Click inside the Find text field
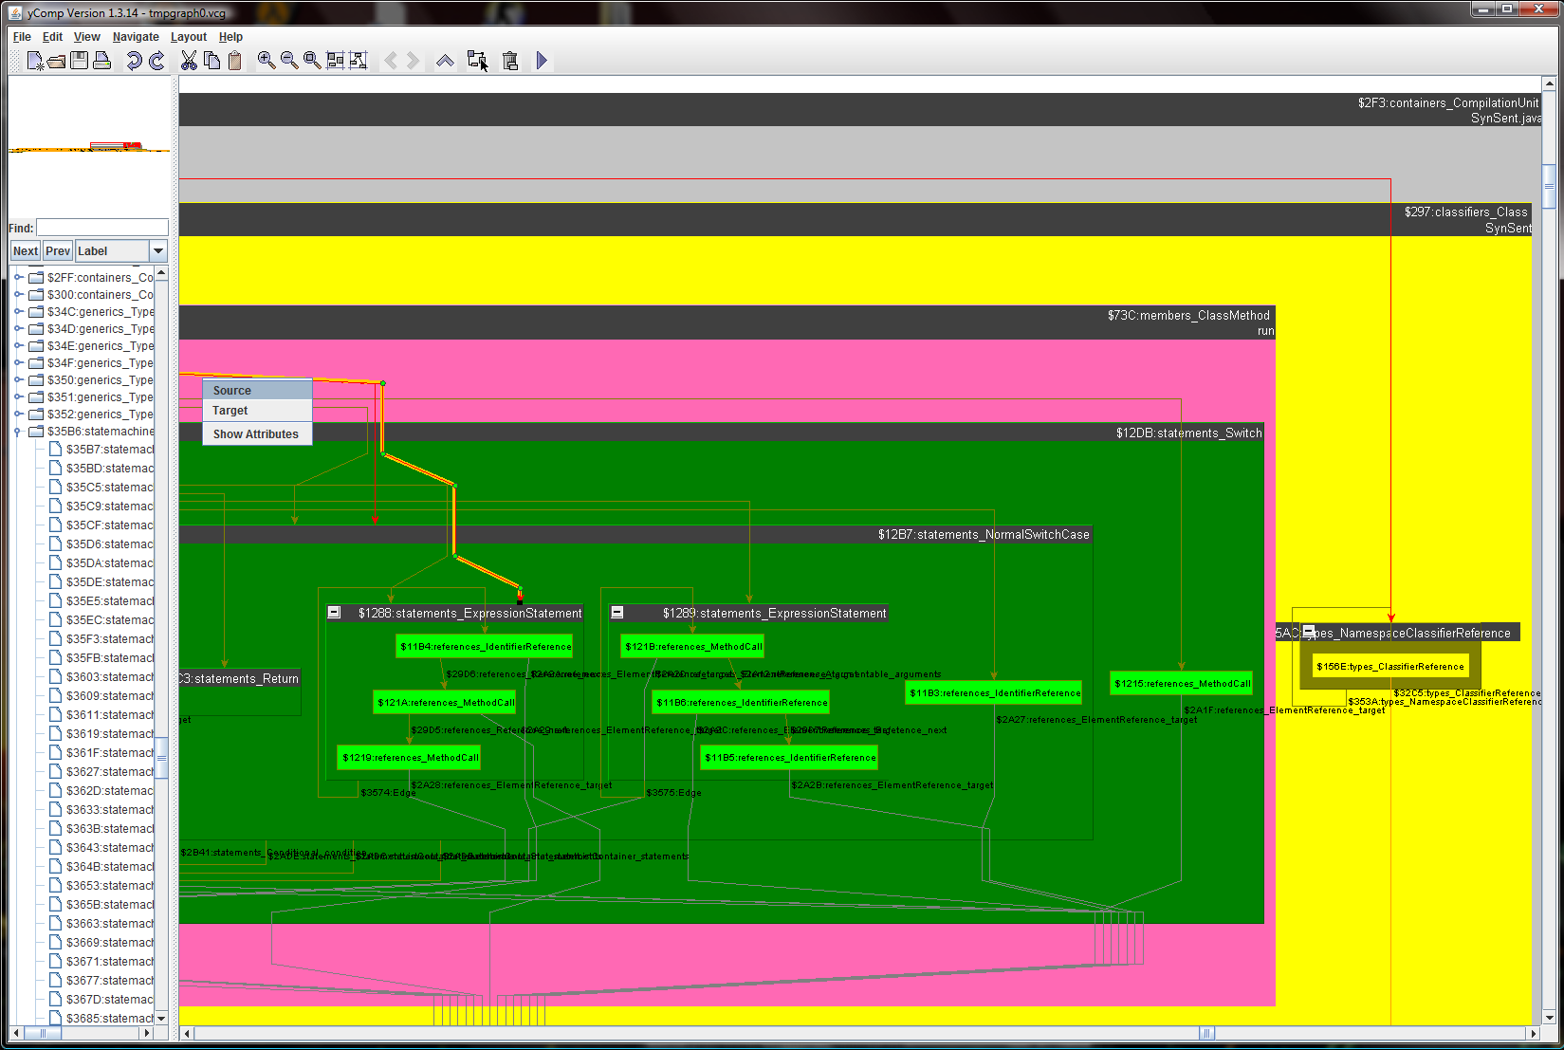 (102, 228)
